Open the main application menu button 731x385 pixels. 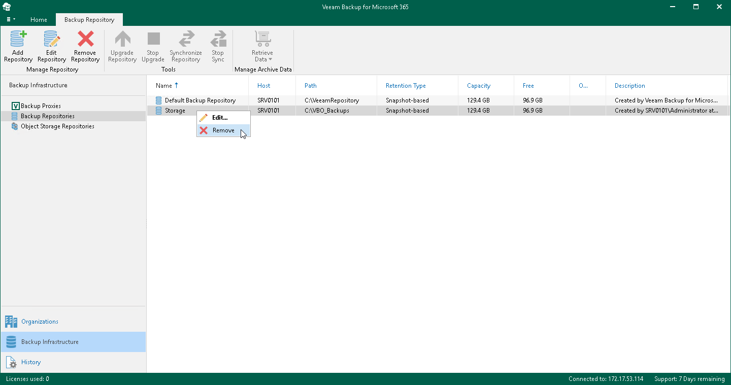pos(11,19)
